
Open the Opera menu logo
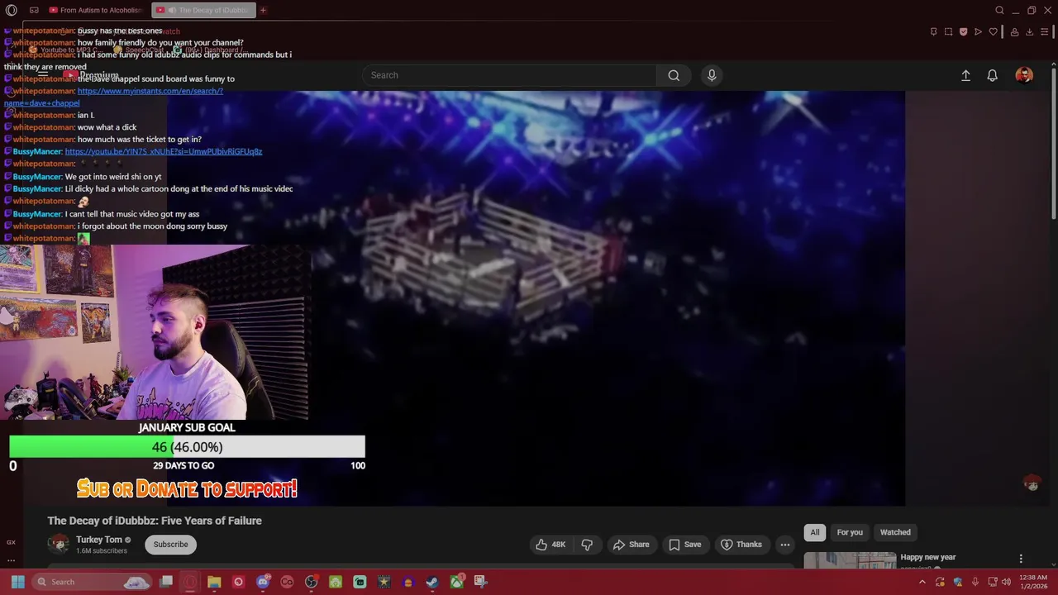(12, 10)
